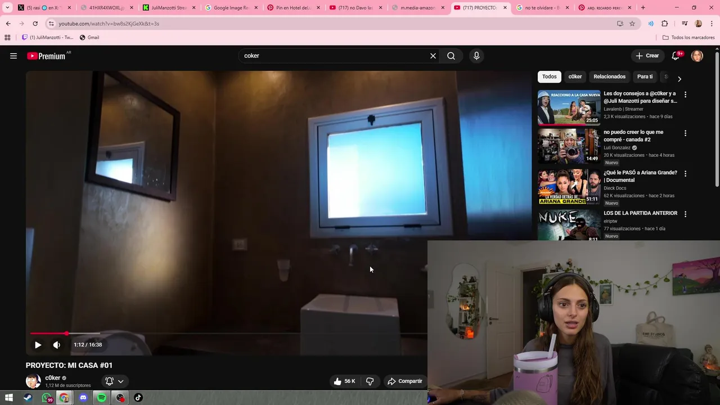Open options for Ariana Grande video
The width and height of the screenshot is (720, 405).
pos(685,174)
